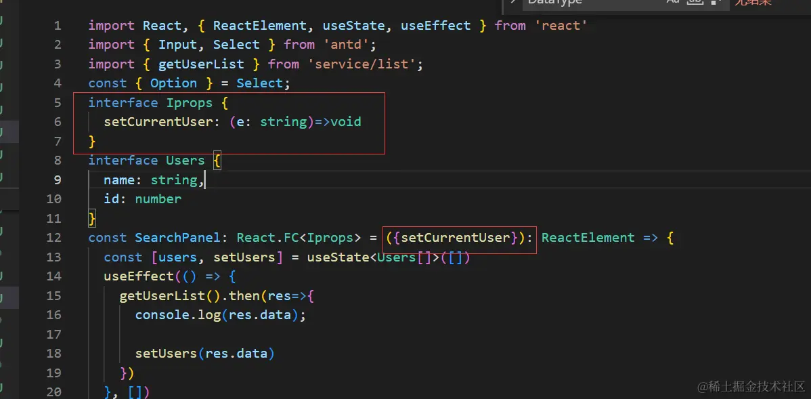Click 'setCurrentUser' parameter on line 12

click(455, 238)
